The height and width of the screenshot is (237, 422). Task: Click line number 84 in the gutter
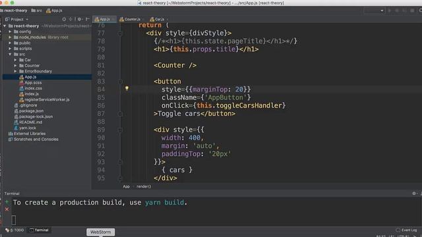[x=101, y=90]
